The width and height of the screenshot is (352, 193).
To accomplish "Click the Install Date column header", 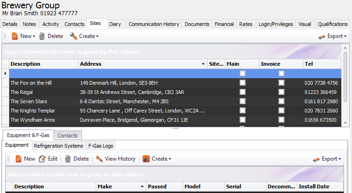I will point(320,187).
